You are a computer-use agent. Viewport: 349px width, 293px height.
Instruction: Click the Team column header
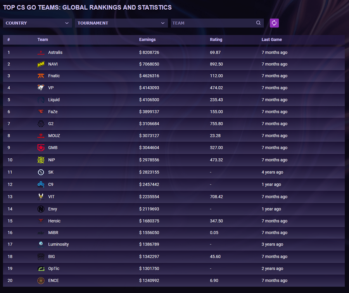pos(43,39)
